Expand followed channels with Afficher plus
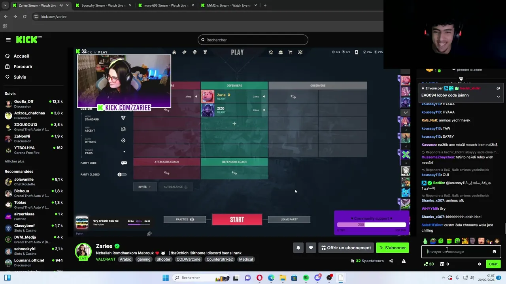Screen dimensions: 506x284 (15, 161)
